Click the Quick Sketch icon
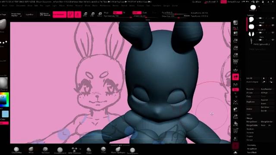 coord(45,14)
